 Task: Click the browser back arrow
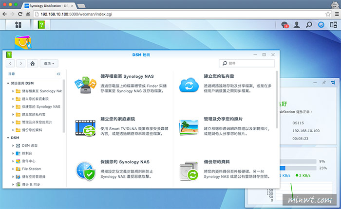point(4,14)
